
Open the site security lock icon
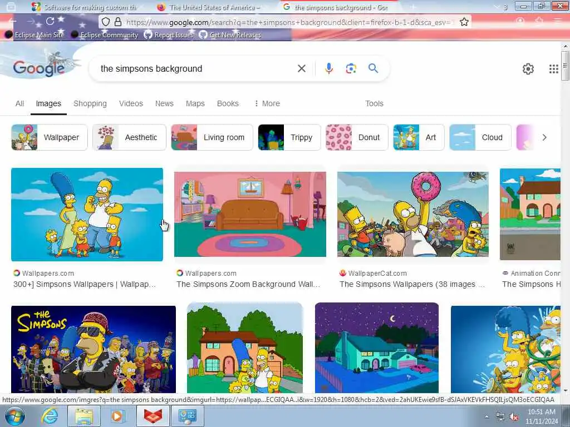pos(118,22)
